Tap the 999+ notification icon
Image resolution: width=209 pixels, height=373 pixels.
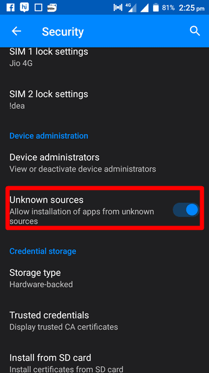tap(52, 8)
